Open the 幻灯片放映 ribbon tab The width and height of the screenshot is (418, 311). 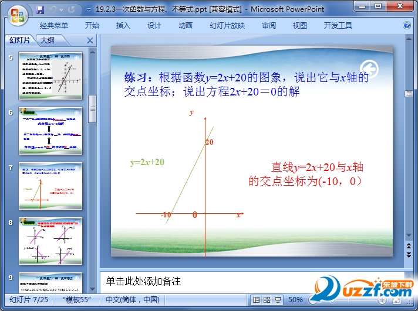pyautogui.click(x=227, y=26)
